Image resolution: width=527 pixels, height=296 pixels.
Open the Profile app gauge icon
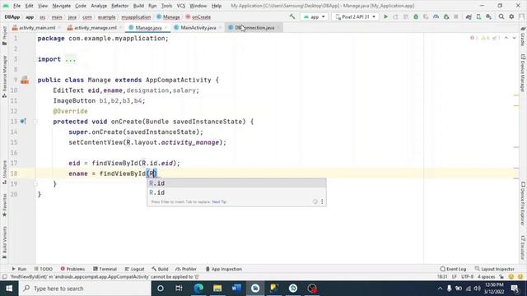[x=436, y=16]
